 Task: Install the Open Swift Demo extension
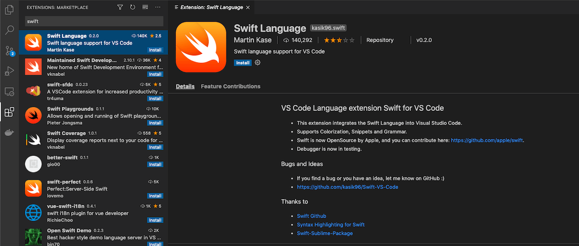[155, 244]
